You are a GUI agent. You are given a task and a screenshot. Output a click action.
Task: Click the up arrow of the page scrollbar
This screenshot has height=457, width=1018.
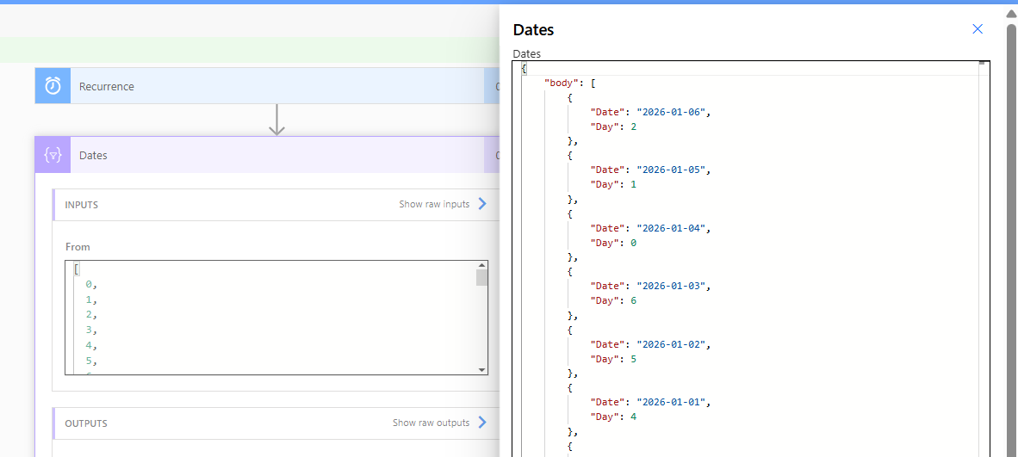(x=1011, y=15)
